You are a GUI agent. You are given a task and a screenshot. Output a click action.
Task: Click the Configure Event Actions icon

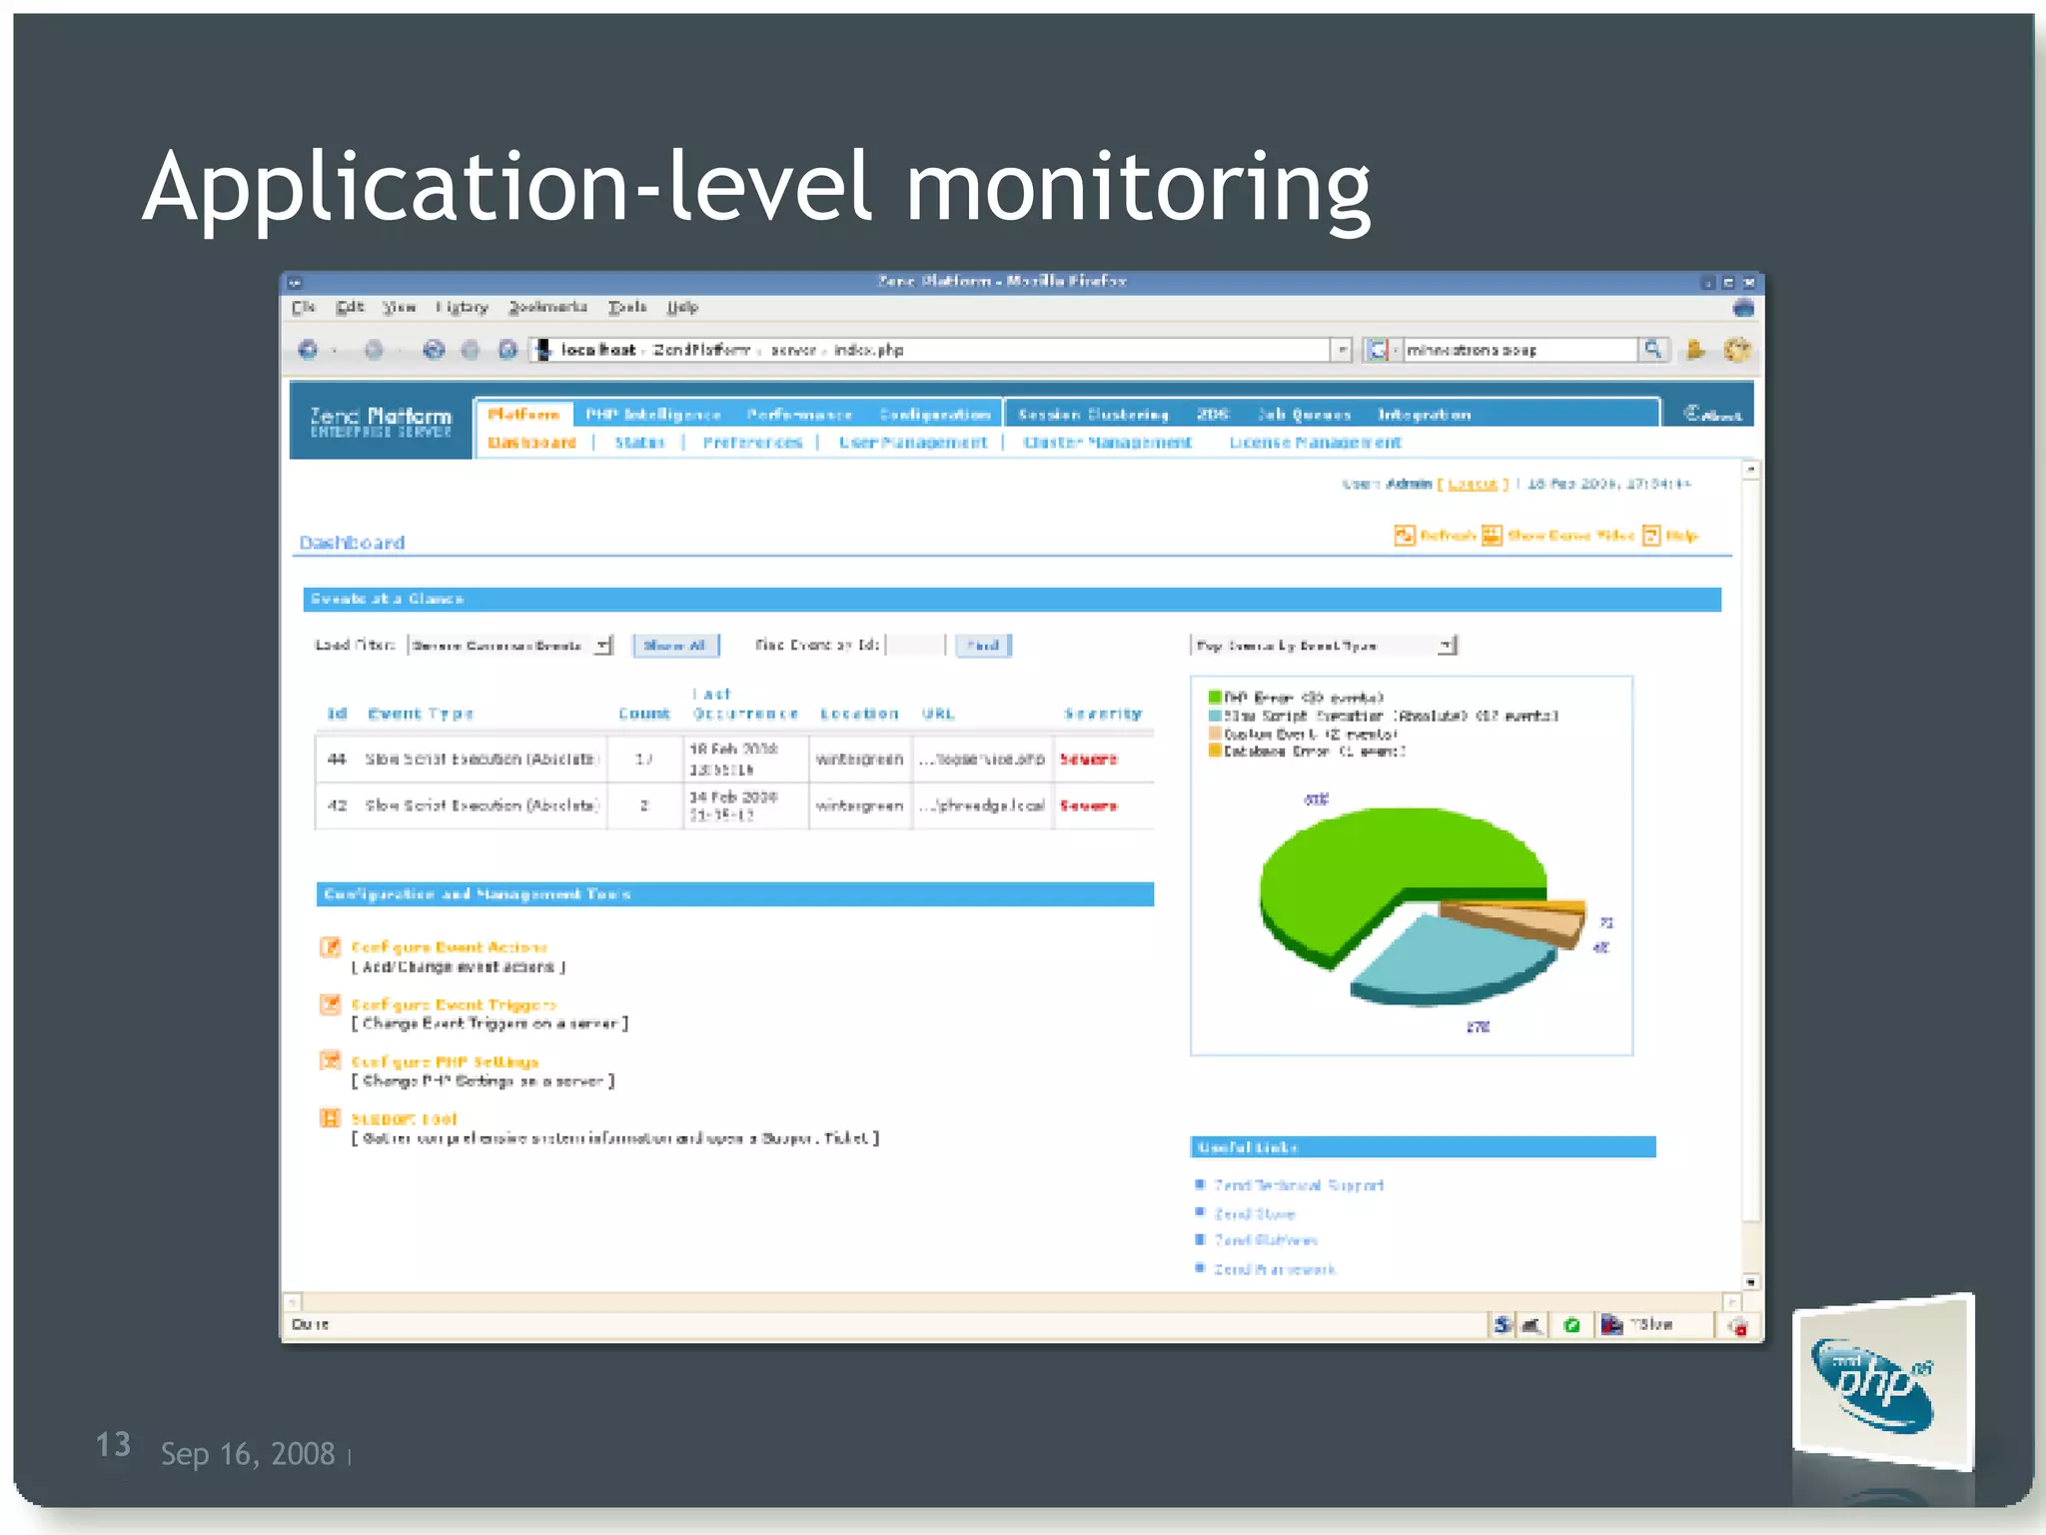330,946
